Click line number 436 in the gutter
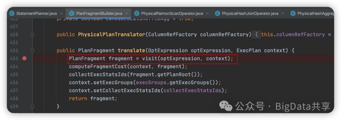The height and width of the screenshot is (120, 341). (14, 83)
